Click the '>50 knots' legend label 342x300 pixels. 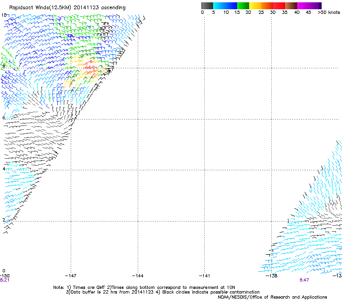point(329,12)
